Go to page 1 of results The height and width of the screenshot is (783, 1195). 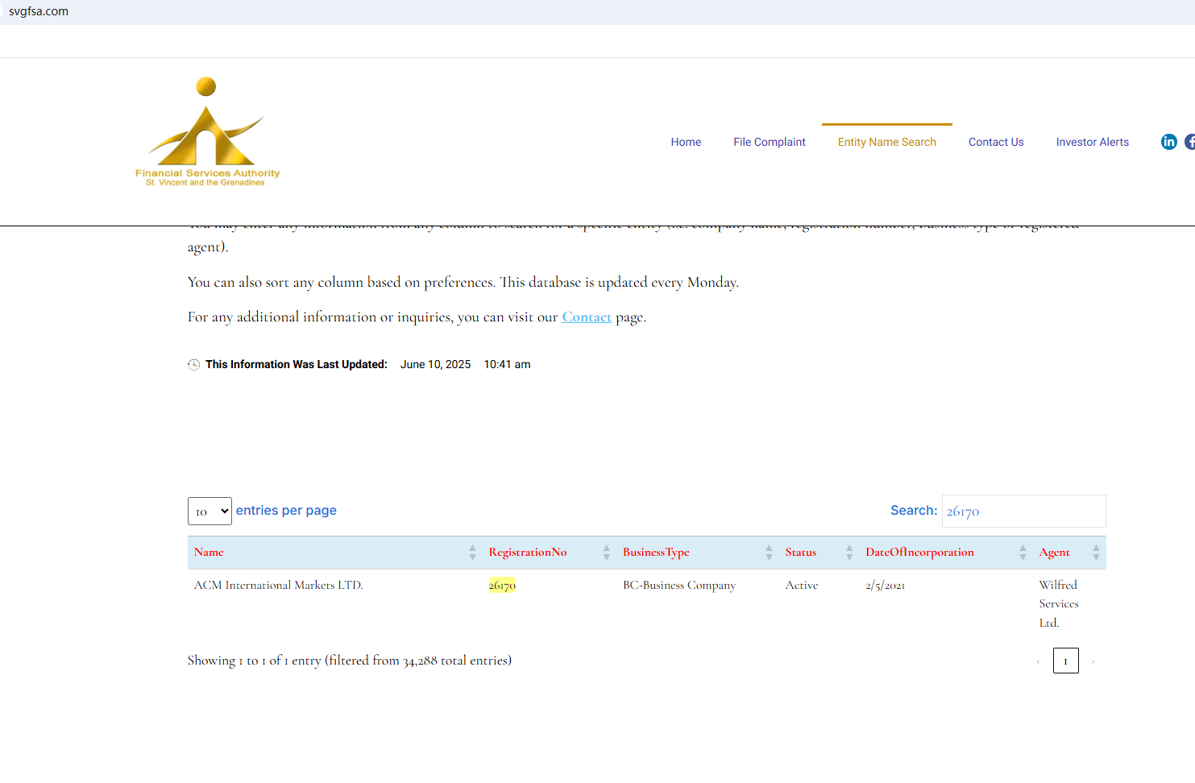click(1065, 661)
